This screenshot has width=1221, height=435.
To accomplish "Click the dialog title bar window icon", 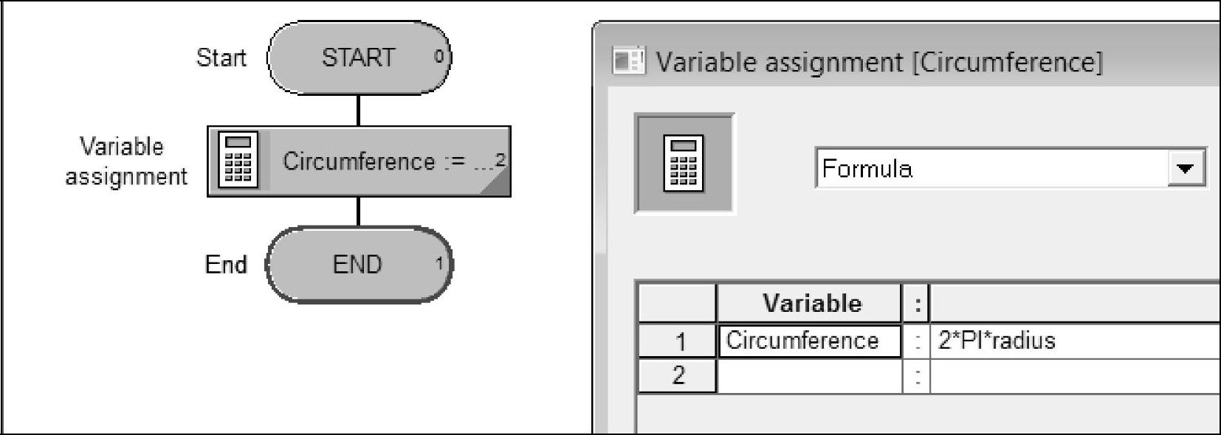I will (628, 60).
